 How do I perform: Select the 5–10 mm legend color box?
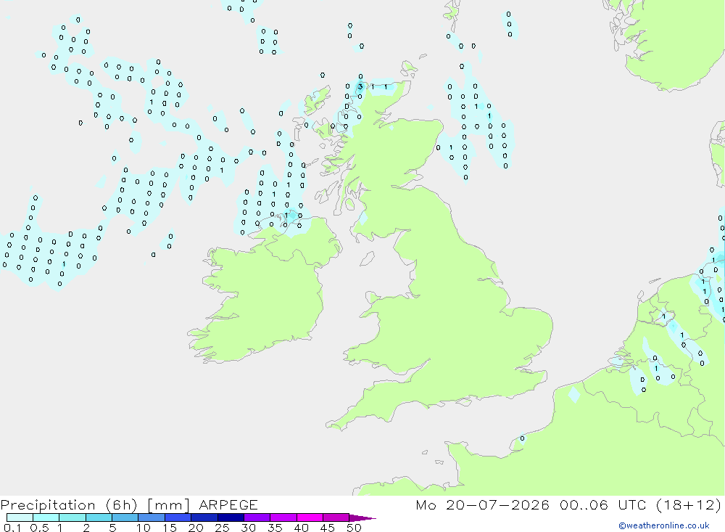pyautogui.click(x=125, y=517)
